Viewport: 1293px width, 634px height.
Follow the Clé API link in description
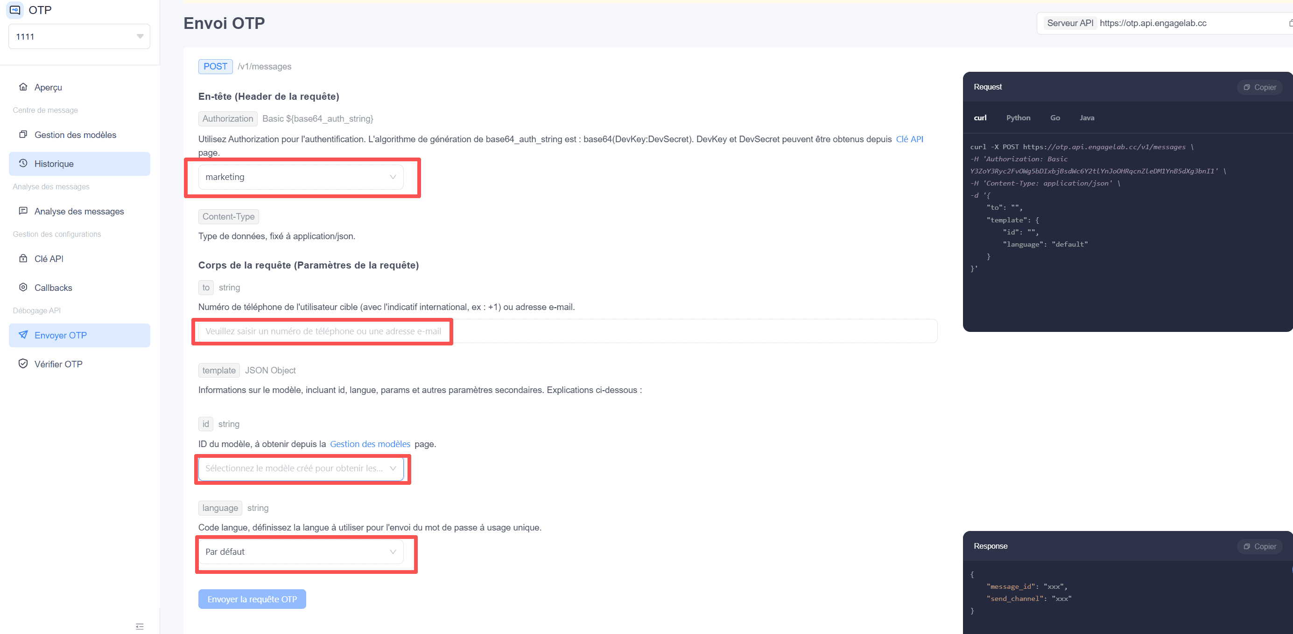(x=909, y=139)
